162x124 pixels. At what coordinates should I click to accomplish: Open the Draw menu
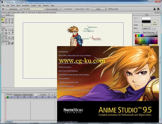13,5
